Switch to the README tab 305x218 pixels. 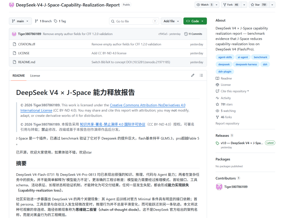tap(19, 75)
